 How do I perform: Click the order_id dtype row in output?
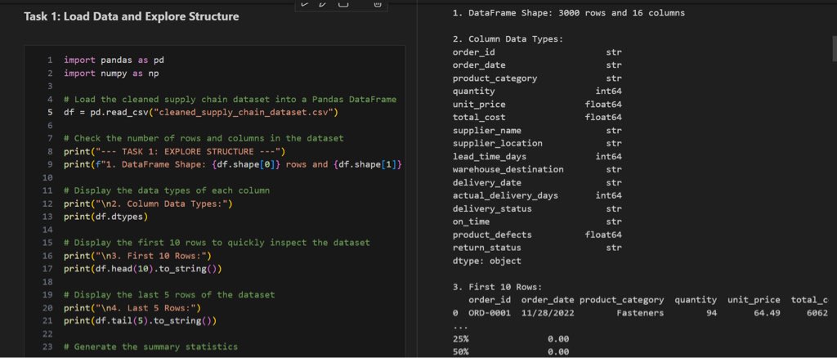(x=537, y=52)
